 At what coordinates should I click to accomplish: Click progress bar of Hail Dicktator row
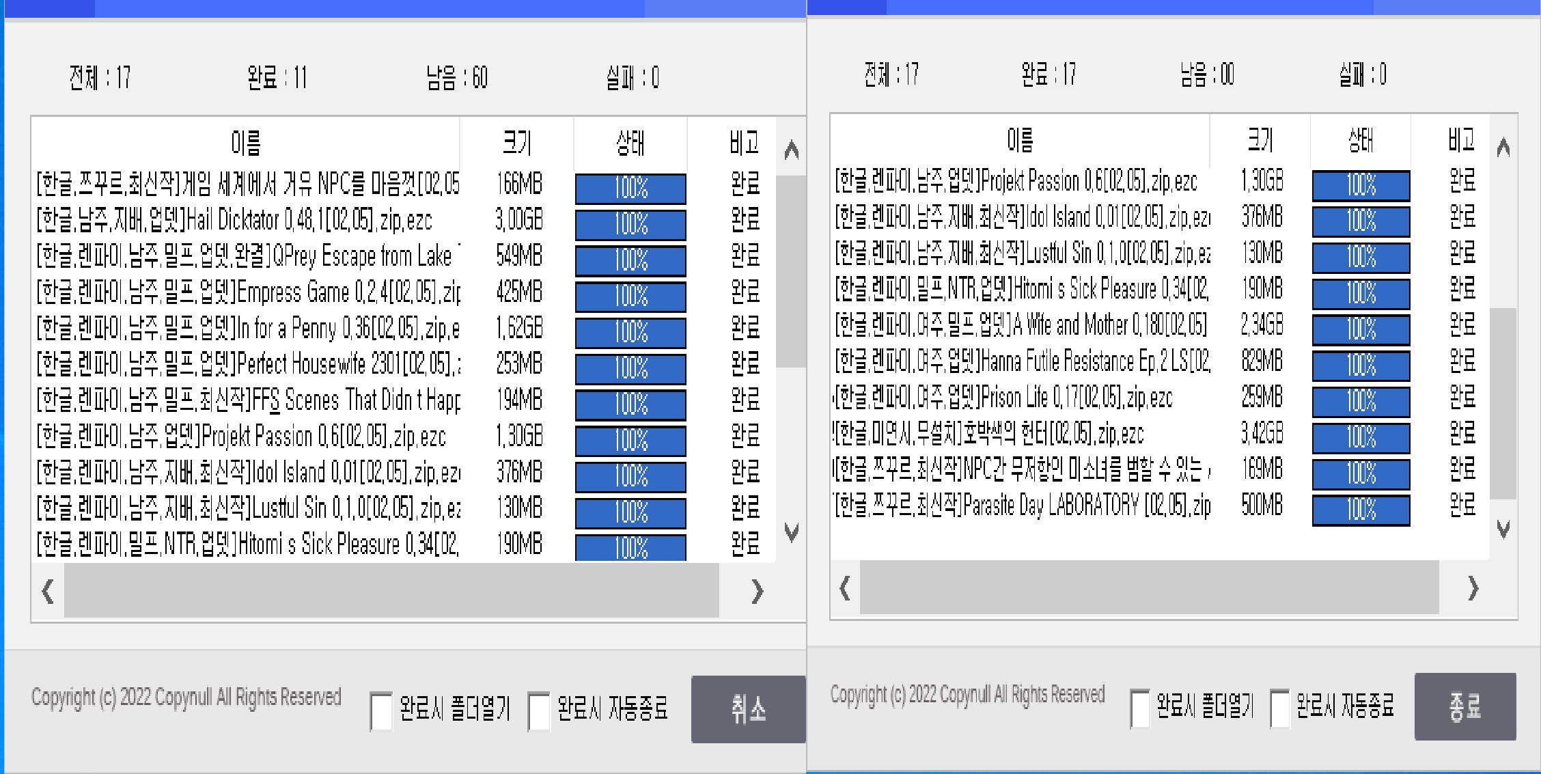coord(630,224)
